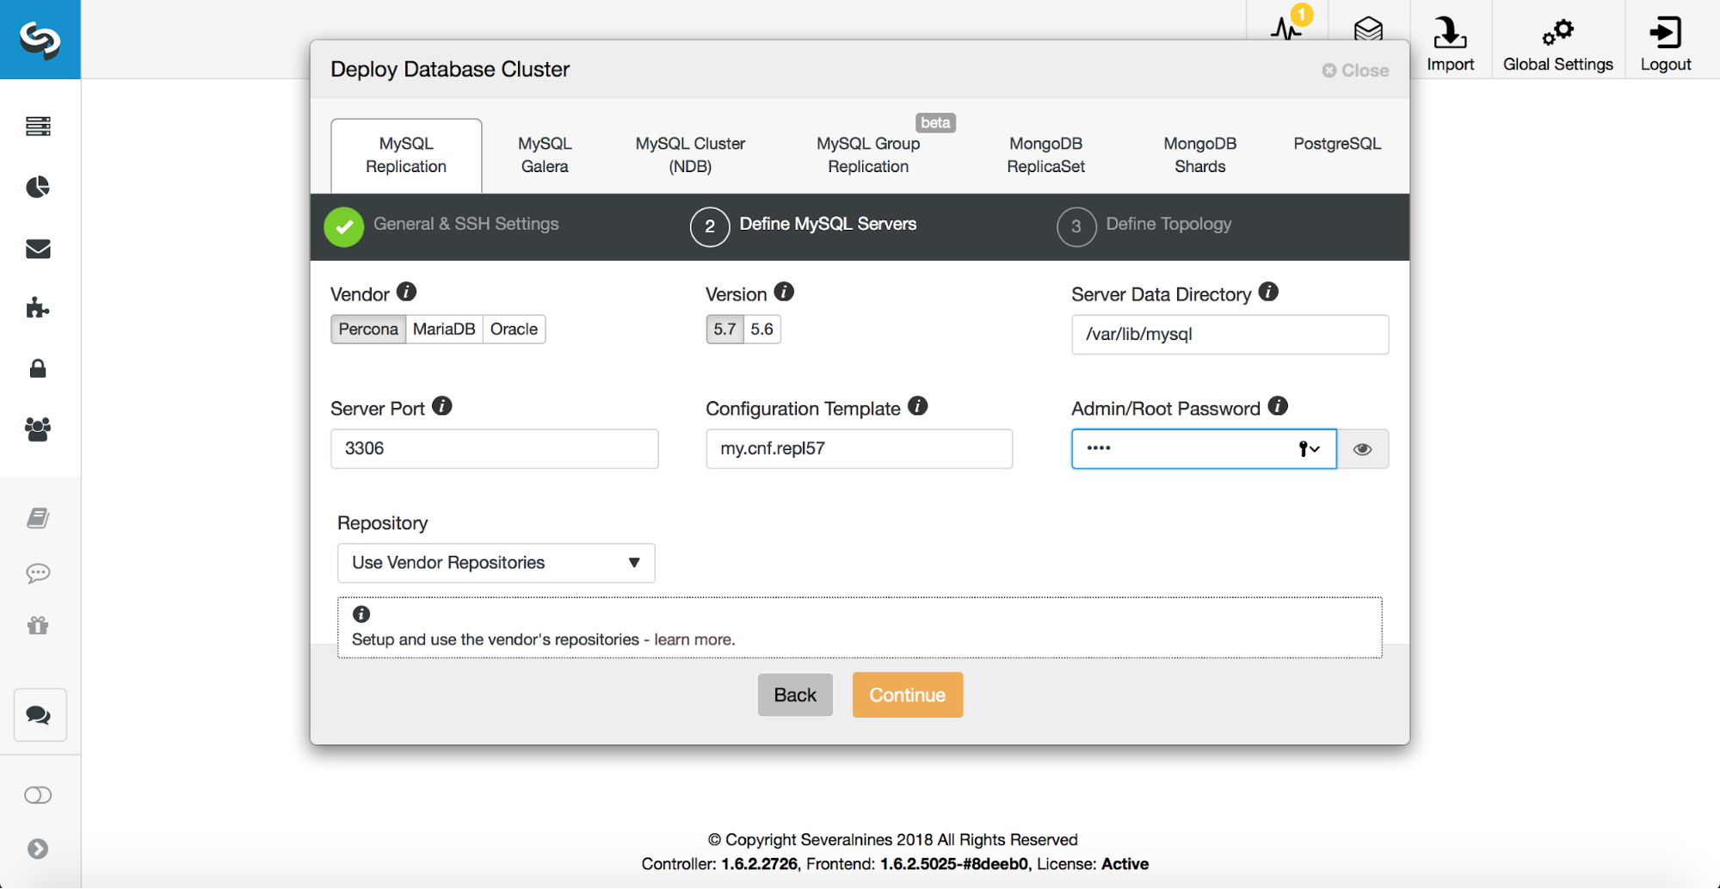The width and height of the screenshot is (1720, 889).
Task: Click the Continue button
Action: point(907,695)
